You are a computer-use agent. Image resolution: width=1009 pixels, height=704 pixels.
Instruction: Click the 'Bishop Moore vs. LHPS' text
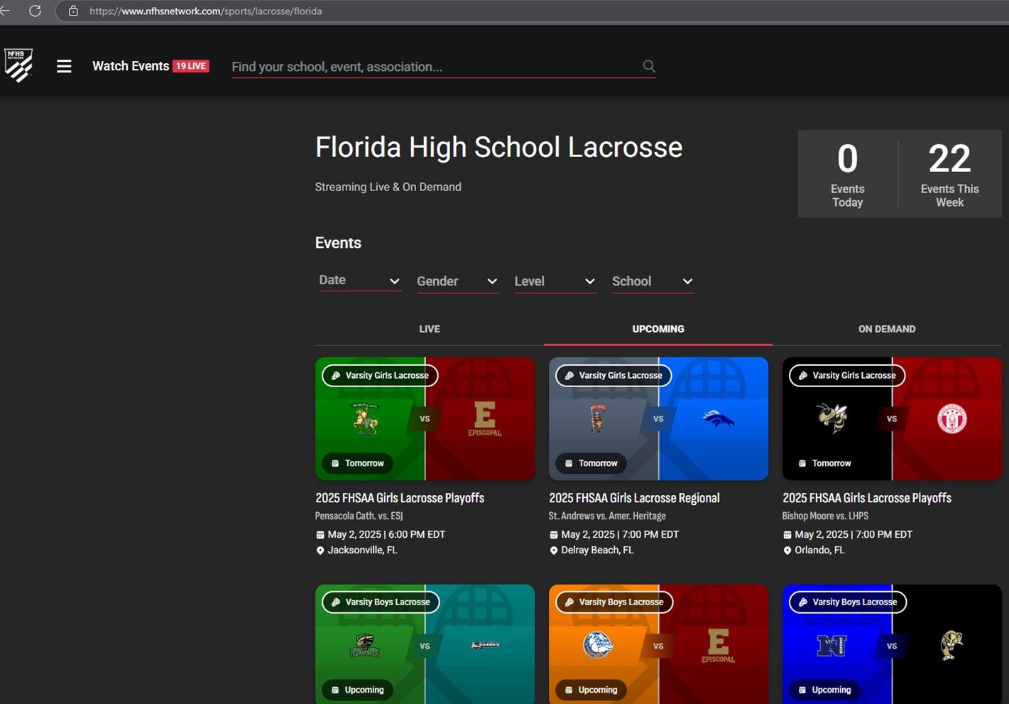click(x=826, y=516)
